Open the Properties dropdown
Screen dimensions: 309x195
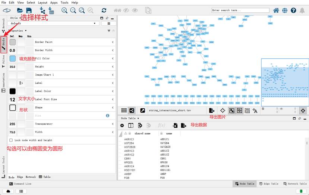[x=18, y=31]
